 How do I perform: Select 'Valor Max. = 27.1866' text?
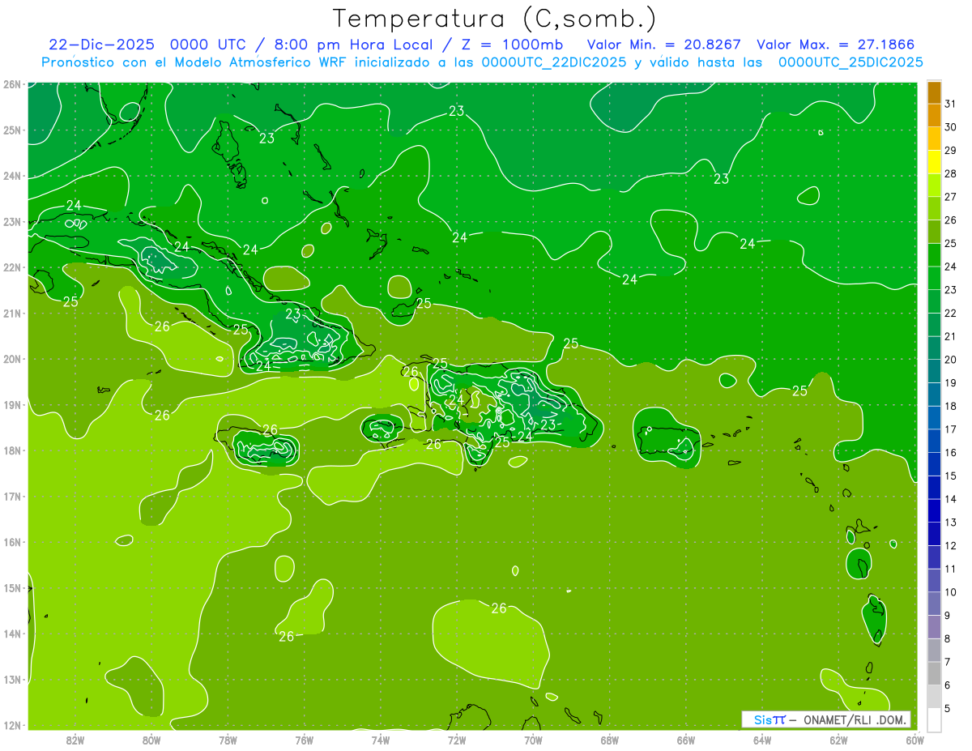pyautogui.click(x=835, y=45)
